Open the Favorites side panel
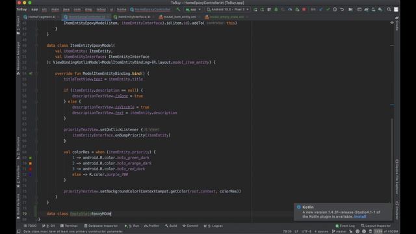The height and width of the screenshot is (234, 416). 18,177
